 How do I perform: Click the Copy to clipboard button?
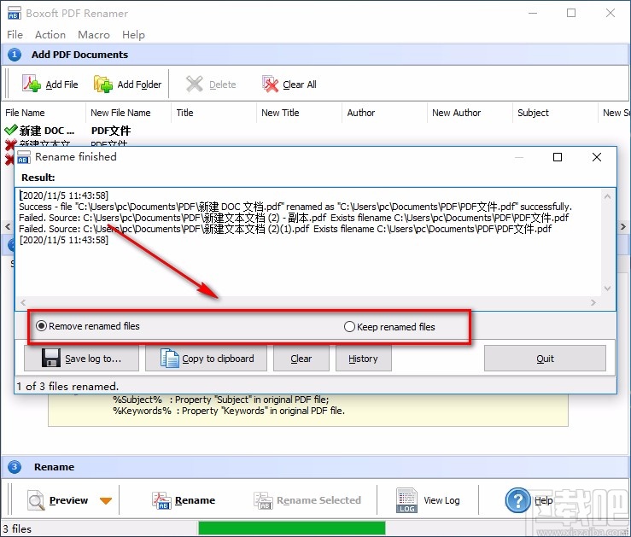pyautogui.click(x=206, y=358)
